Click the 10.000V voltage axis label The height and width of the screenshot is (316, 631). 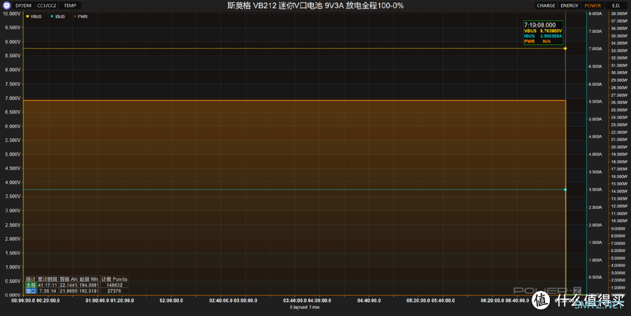click(12, 13)
